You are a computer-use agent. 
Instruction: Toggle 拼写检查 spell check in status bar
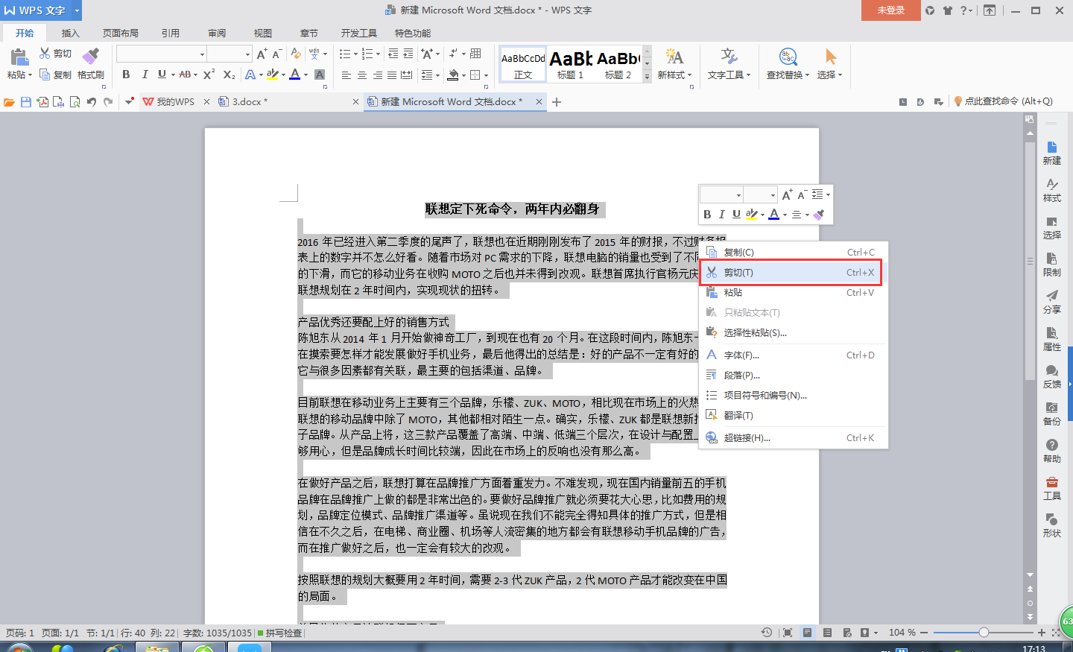click(280, 633)
